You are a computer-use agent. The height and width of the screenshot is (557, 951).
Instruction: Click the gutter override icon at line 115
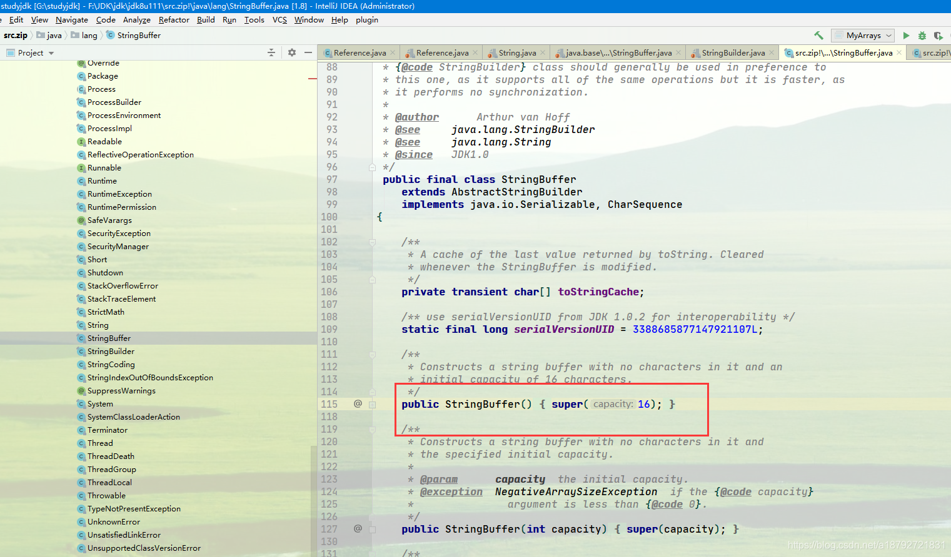pyautogui.click(x=358, y=404)
